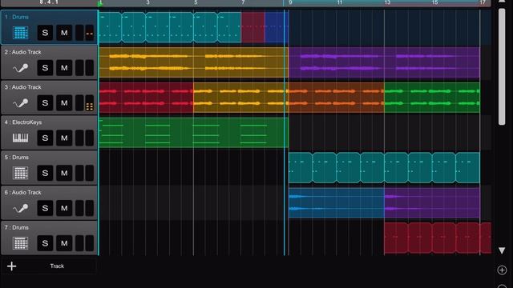Select the purple audio clip on track 2
Screen dimensions: 513x288
coord(384,62)
